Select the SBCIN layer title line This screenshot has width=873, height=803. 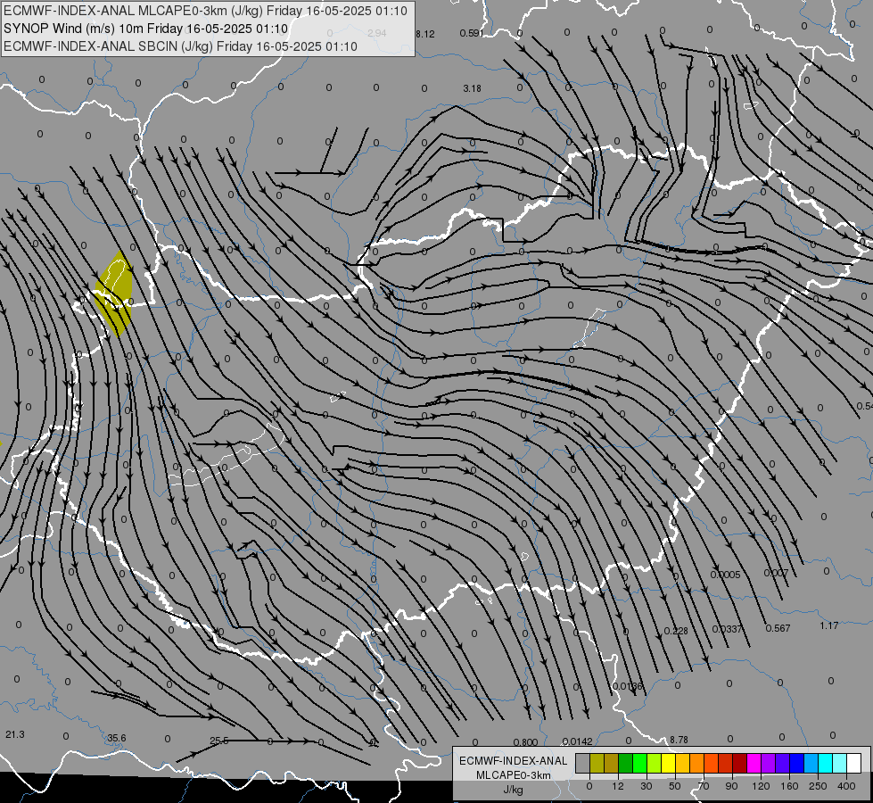point(180,46)
